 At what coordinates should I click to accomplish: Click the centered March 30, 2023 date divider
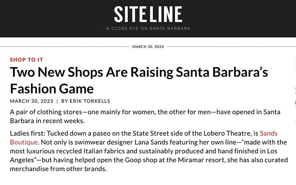coord(148,47)
